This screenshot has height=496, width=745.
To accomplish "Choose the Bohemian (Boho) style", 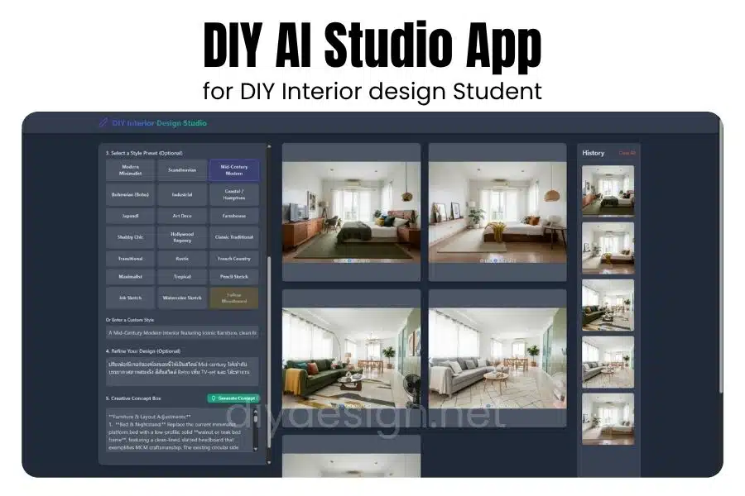I will pos(130,195).
